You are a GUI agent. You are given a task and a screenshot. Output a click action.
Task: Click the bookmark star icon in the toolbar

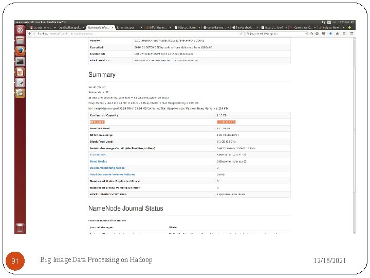pyautogui.click(x=311, y=34)
